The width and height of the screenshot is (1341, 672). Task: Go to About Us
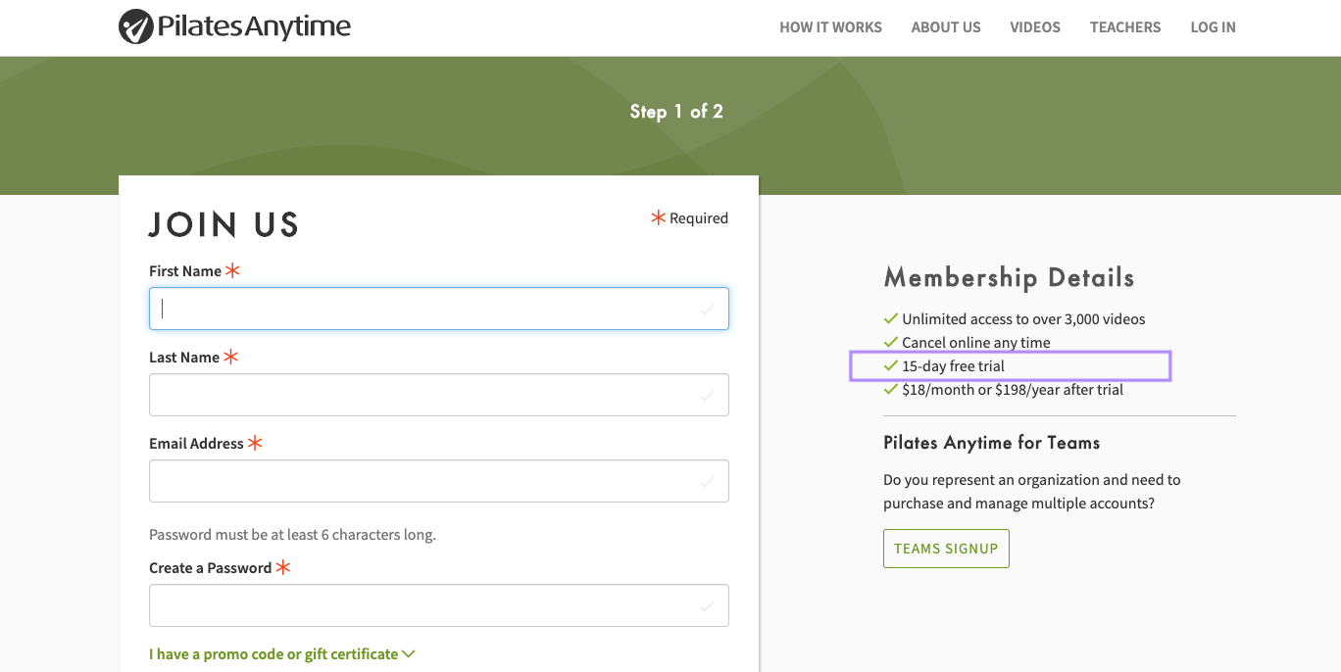[x=946, y=27]
